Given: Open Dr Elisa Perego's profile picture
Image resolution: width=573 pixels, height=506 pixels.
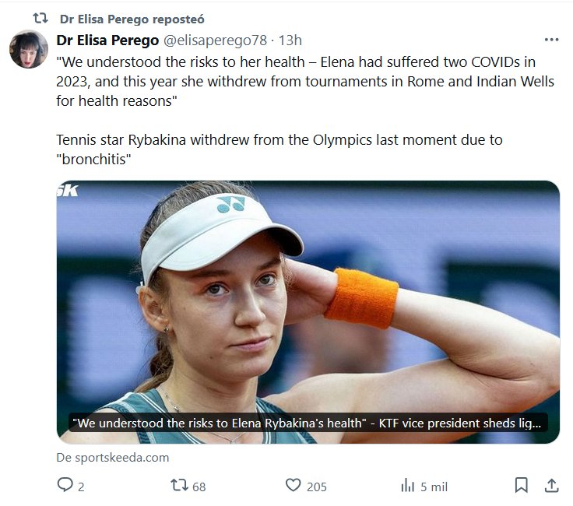Looking at the screenshot, I should pos(29,49).
